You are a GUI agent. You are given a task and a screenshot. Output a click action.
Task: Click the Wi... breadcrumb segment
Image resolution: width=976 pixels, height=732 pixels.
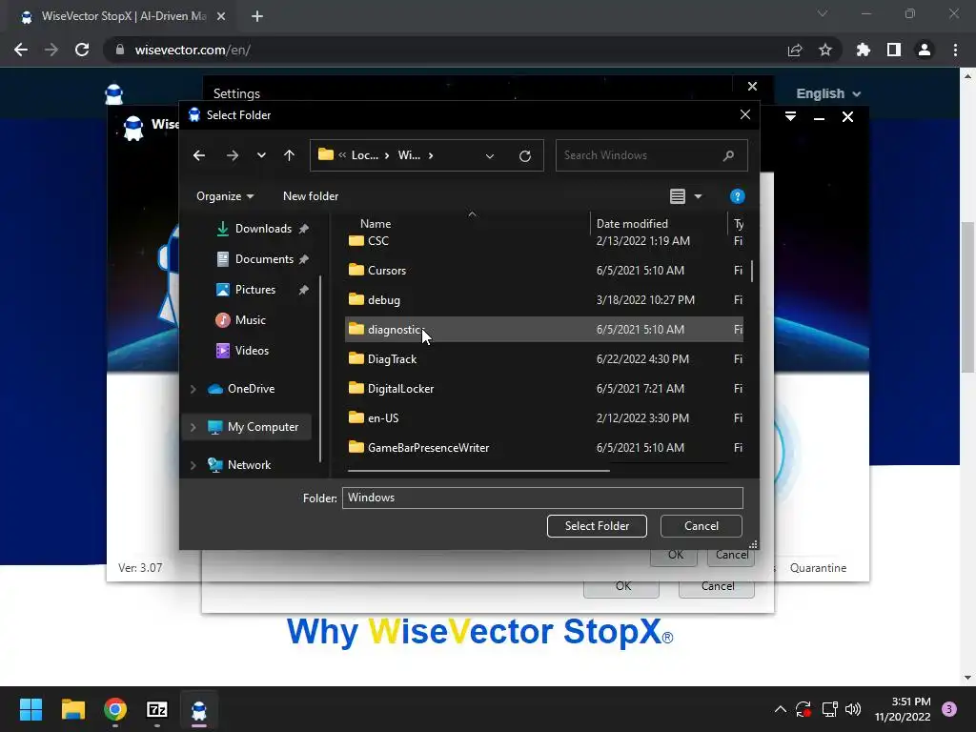[409, 155]
